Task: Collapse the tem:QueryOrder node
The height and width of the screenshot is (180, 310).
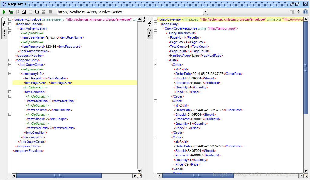Action: pyautogui.click(x=10, y=64)
